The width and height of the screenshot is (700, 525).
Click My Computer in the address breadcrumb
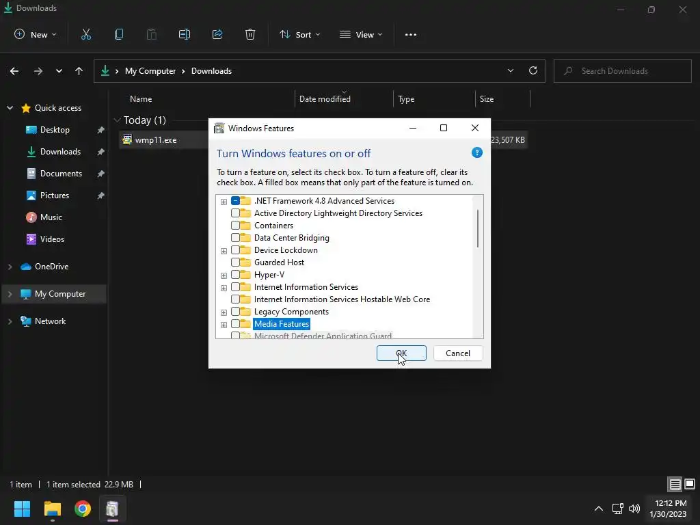(x=150, y=70)
